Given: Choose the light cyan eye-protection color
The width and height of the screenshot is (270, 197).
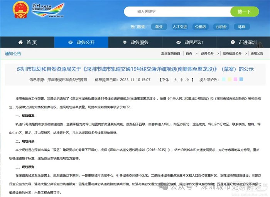Looking at the screenshot, I should (x=223, y=79).
